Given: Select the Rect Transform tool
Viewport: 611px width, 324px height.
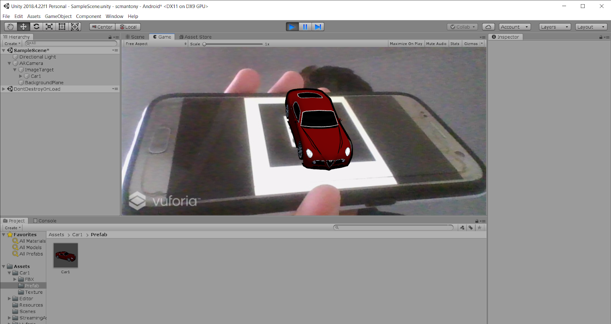Looking at the screenshot, I should point(62,27).
